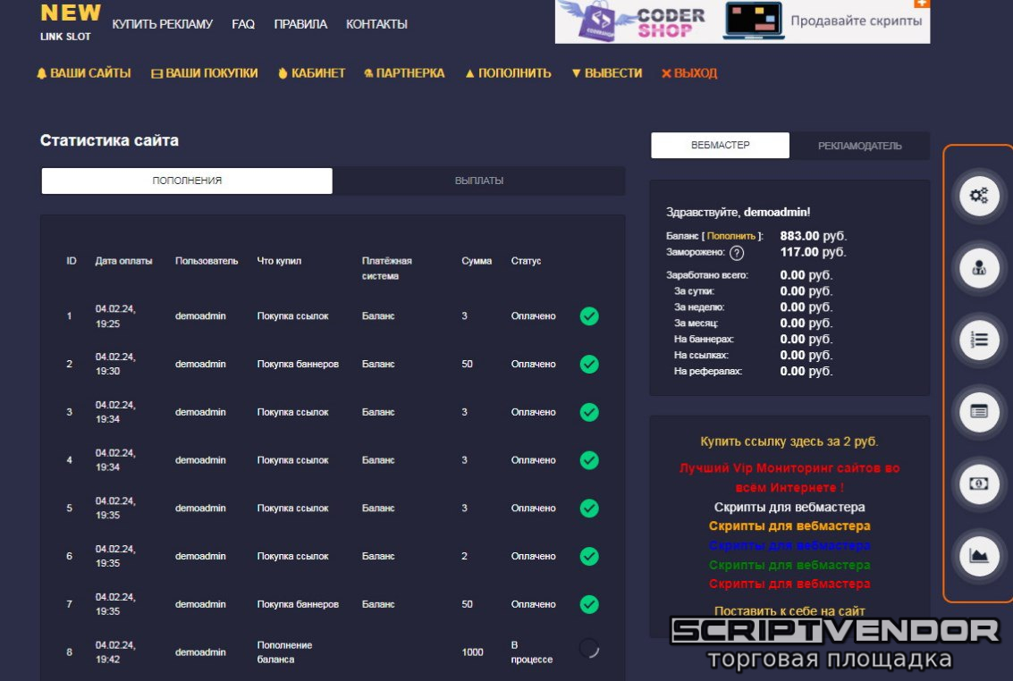The height and width of the screenshot is (681, 1013).
Task: Click the Пополнить link beside Баланс
Action: point(731,236)
